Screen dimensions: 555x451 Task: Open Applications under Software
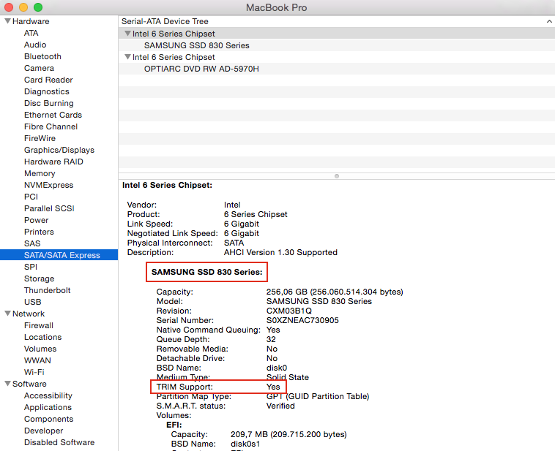click(x=48, y=407)
